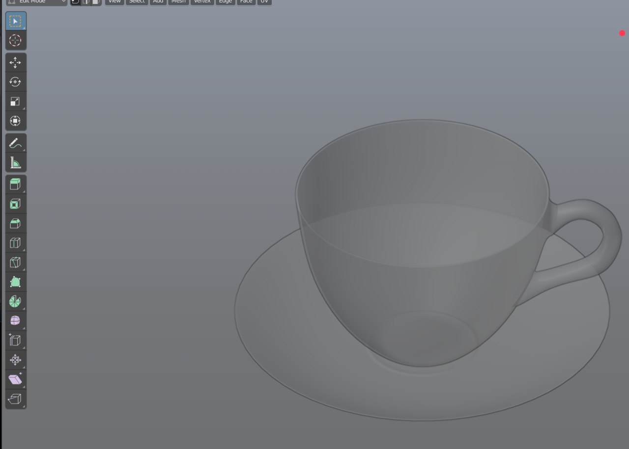This screenshot has width=629, height=449.
Task: Select the Spin tool
Action: click(x=15, y=301)
